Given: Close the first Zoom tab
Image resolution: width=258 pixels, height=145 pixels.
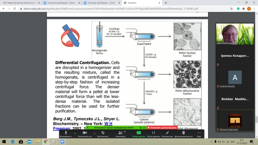Looking at the screenshot, I should (x=79, y=3).
